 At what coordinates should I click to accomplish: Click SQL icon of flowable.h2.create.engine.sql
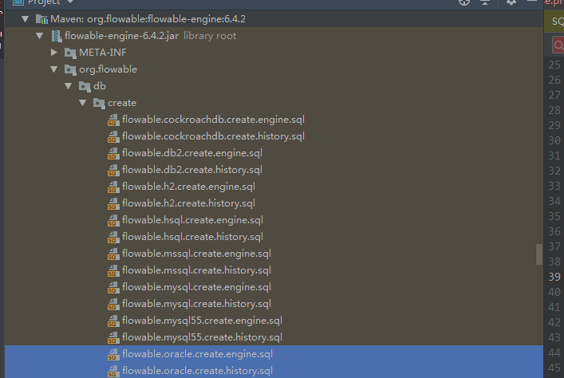click(113, 187)
